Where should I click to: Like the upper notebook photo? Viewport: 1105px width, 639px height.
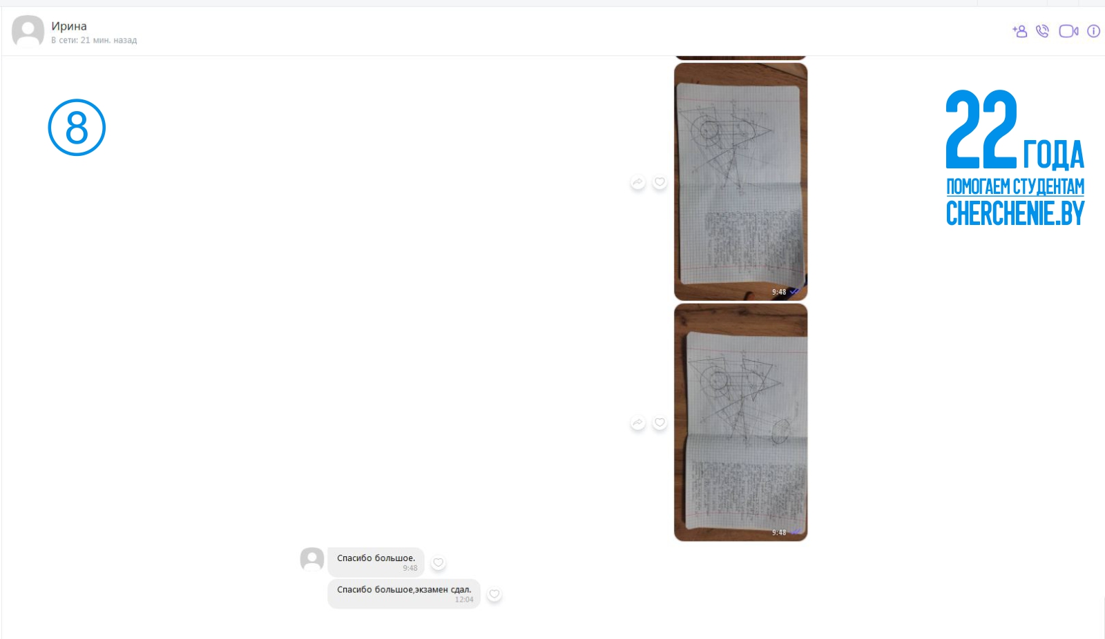[660, 182]
